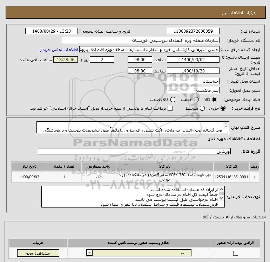This screenshot has height=262, width=270.
Task: Click the واحد شمارش column header
Action: 99,166
